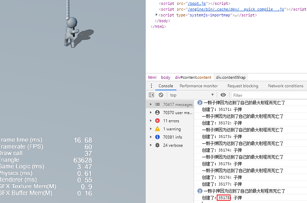This screenshot has width=307, height=203.
Task: Select log line '创建了: 35178: 子弹'
Action: pos(250,198)
